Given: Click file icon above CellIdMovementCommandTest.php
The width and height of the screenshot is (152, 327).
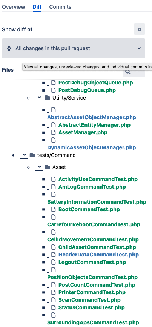Looking at the screenshot, I should [54, 232].
